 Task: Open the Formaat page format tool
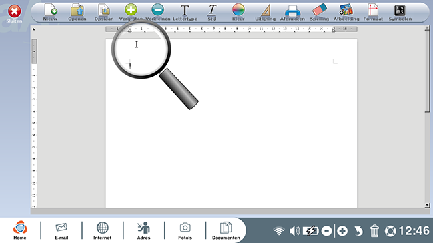[x=373, y=12]
